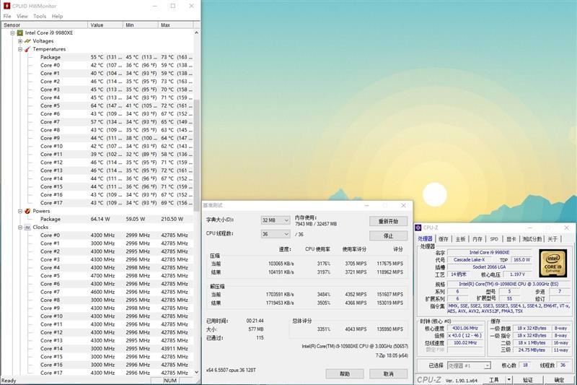Screen dimensions: 577x385
Task: Click the 4301.06 MHz core speed field
Action: pyautogui.click(x=464, y=328)
